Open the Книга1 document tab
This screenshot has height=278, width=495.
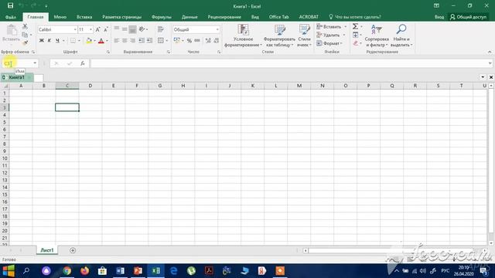pos(17,77)
